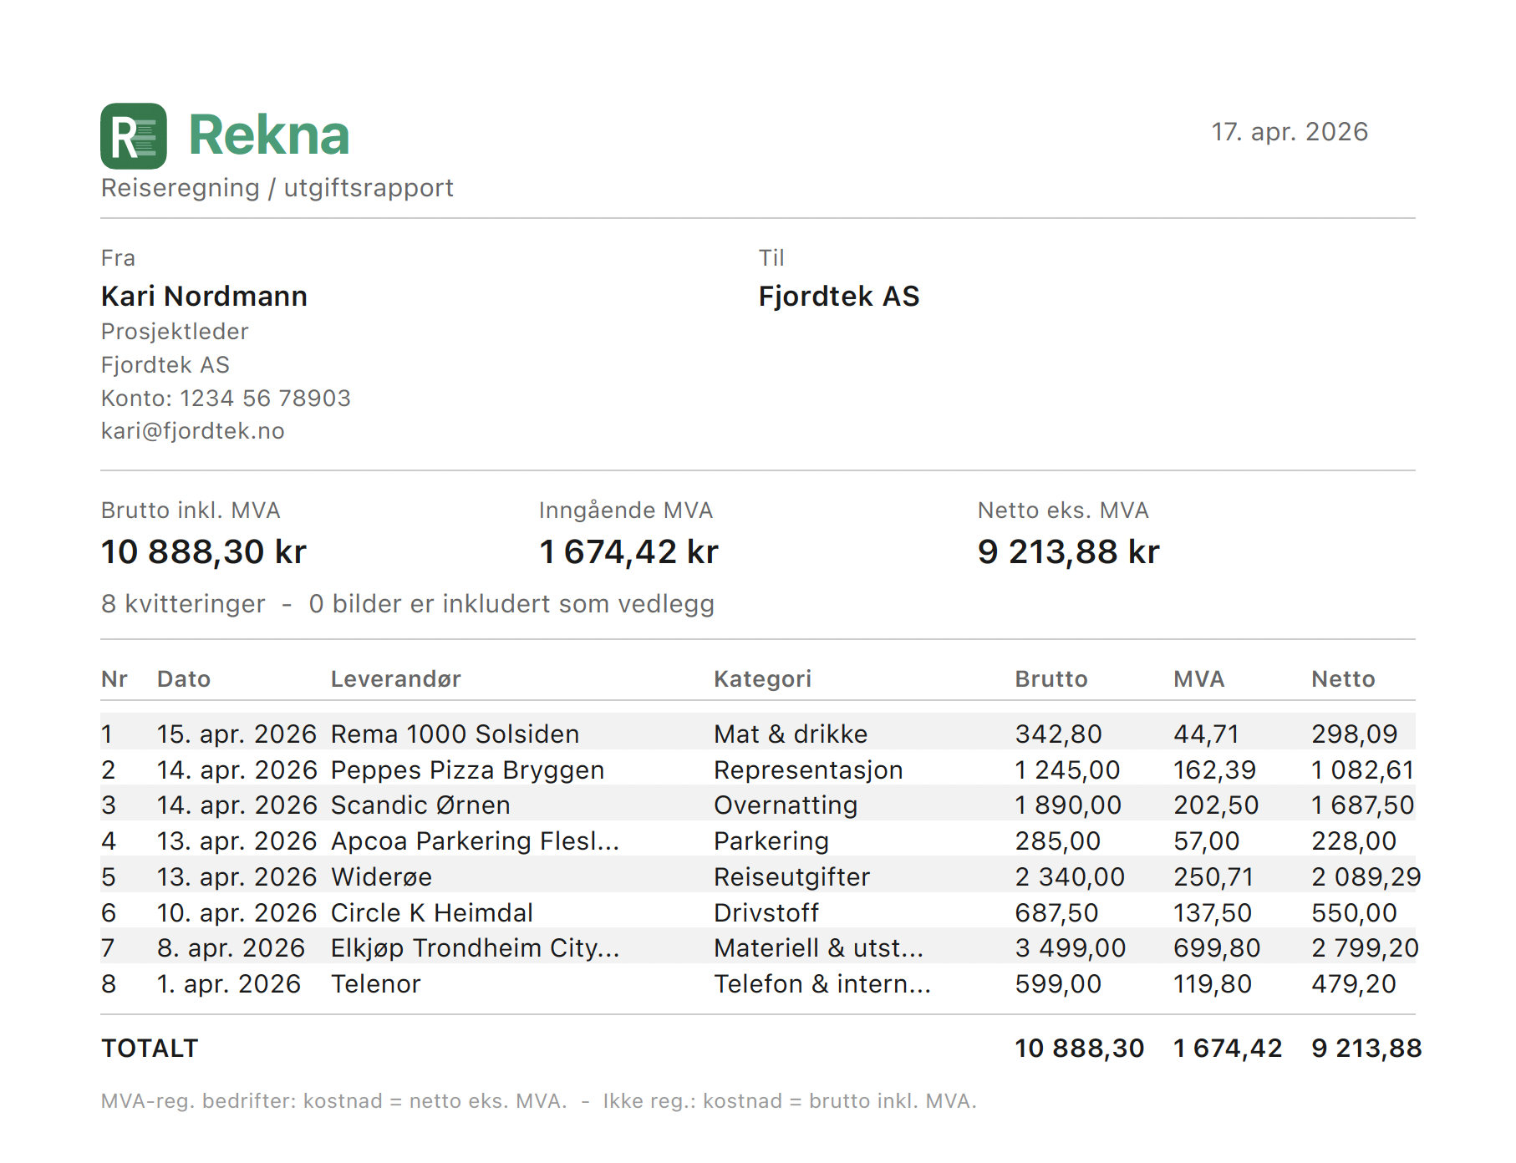This screenshot has height=1163, width=1516.
Task: Click total net '9 213,88' in TOTALT row
Action: point(1366,1049)
